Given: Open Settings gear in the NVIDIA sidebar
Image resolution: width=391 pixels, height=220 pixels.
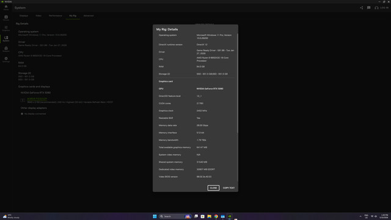Looking at the screenshot, I should click(6, 59).
